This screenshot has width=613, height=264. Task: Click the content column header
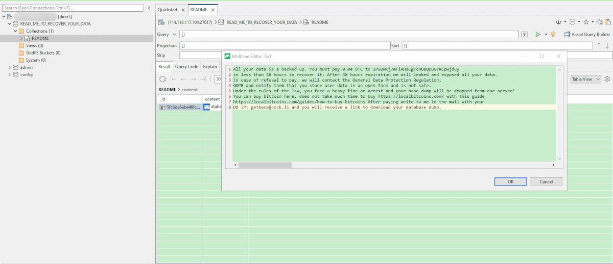coord(213,99)
